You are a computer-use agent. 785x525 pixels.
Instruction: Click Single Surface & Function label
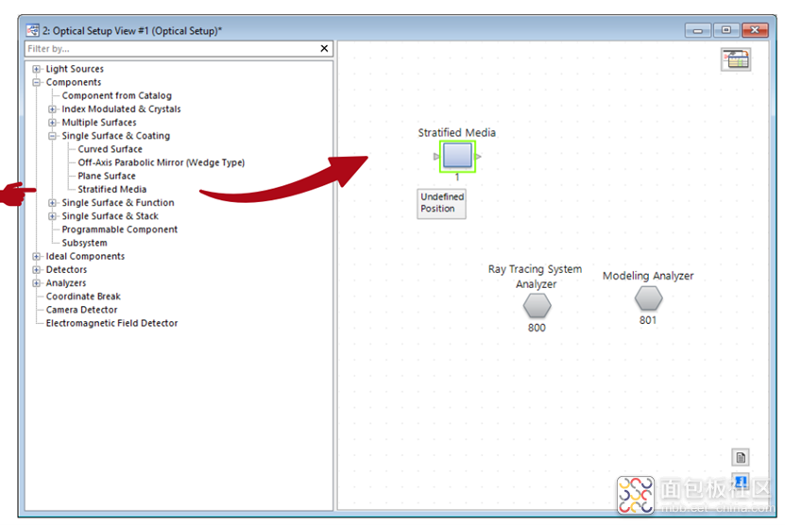pyautogui.click(x=118, y=203)
